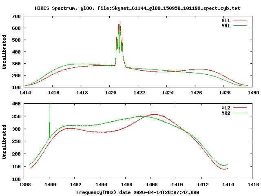This screenshot has width=261, height=196.
Task: Click the 600 y-axis tick label
Action: (x=16, y=28)
